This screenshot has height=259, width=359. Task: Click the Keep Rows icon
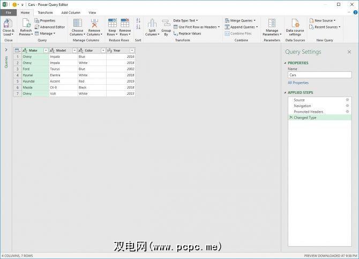(x=112, y=23)
